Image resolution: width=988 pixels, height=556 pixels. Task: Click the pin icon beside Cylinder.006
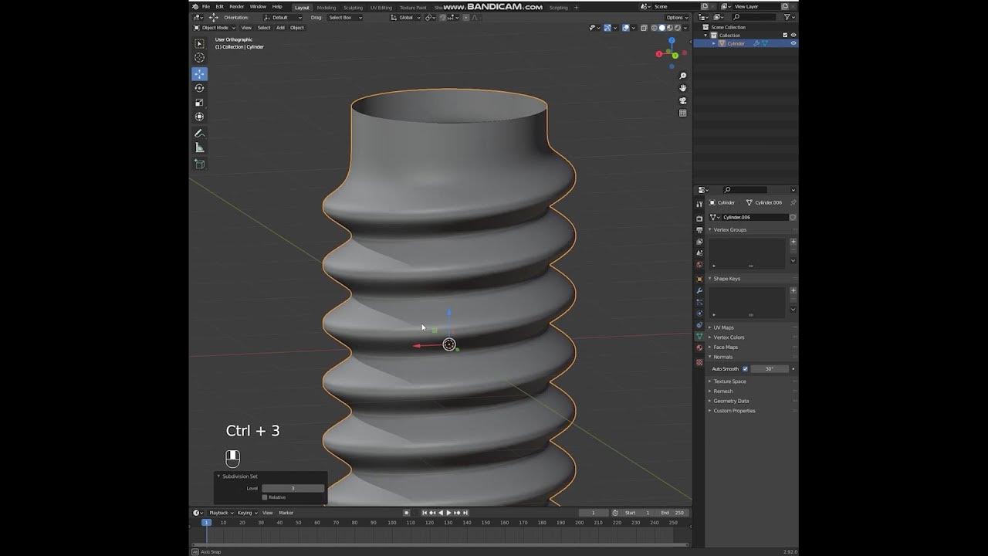pyautogui.click(x=793, y=202)
